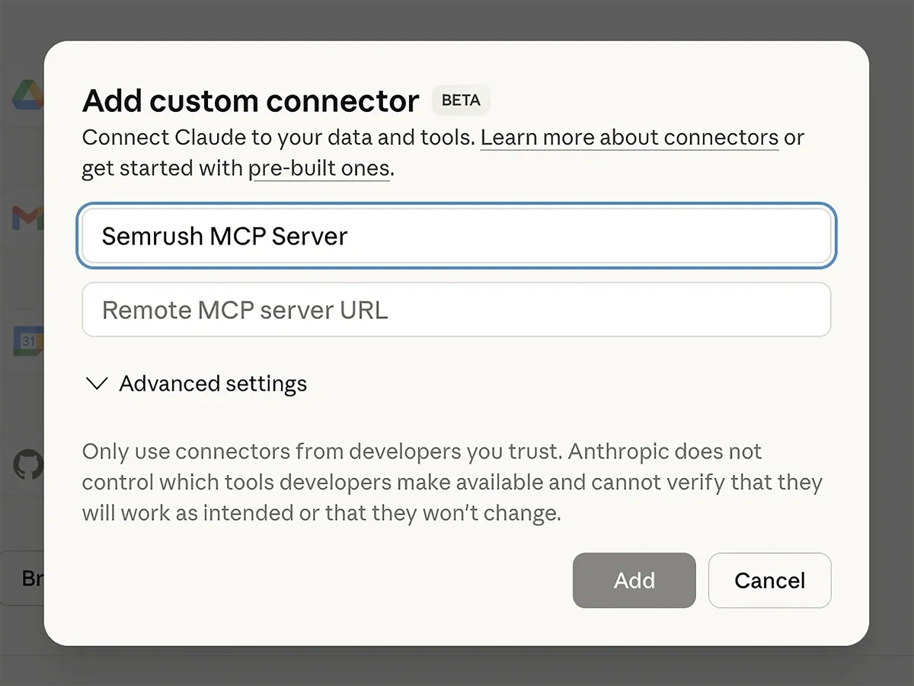The image size is (914, 686).
Task: Click the URL field placeholder text
Action: point(244,309)
